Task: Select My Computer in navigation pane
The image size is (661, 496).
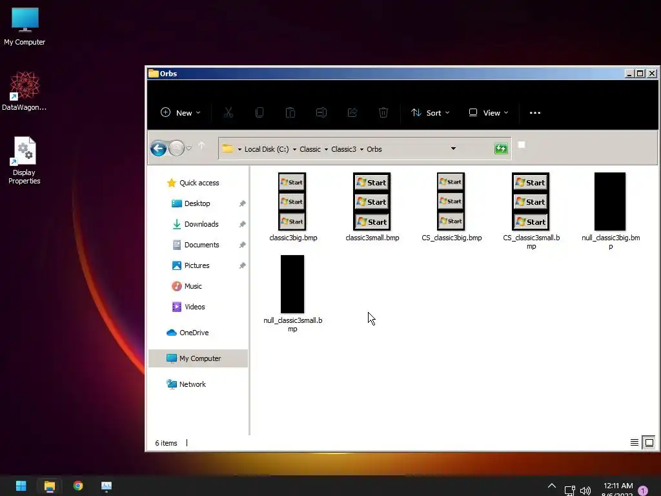Action: coord(198,358)
